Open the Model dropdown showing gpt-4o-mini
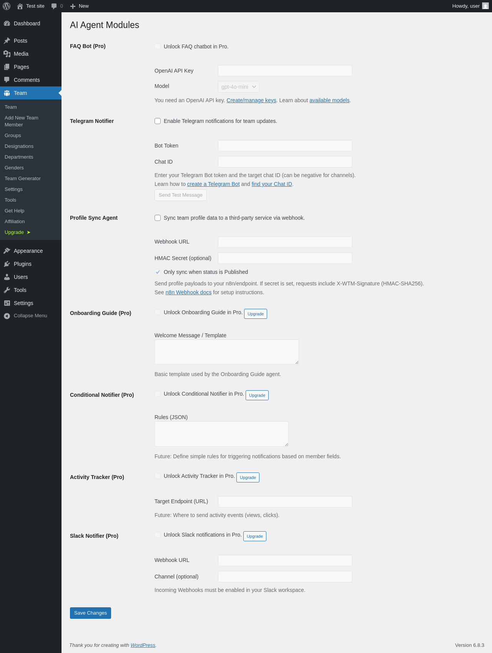The image size is (492, 653). (x=238, y=87)
